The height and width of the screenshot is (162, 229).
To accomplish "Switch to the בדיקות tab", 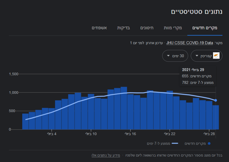I will 123,28.
